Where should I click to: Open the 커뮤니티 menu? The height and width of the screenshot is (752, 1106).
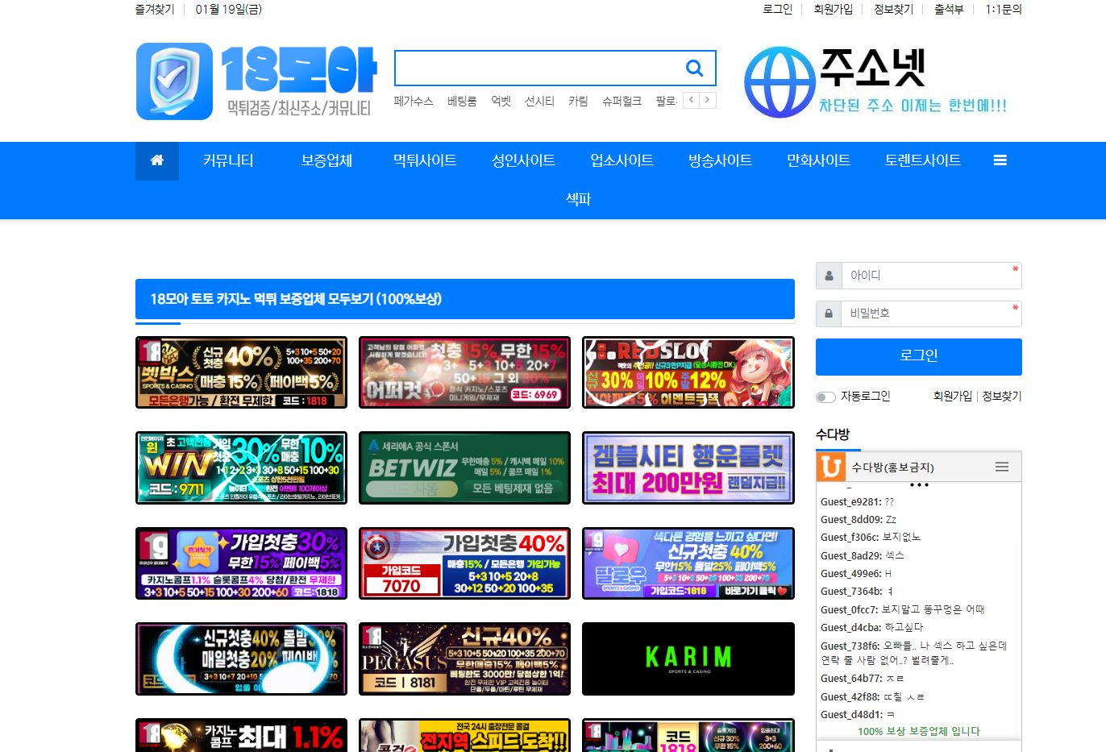pyautogui.click(x=228, y=160)
